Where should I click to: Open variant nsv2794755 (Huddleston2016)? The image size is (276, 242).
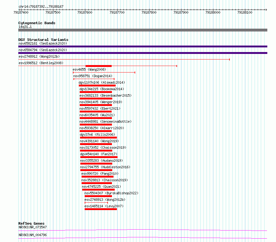105,167
